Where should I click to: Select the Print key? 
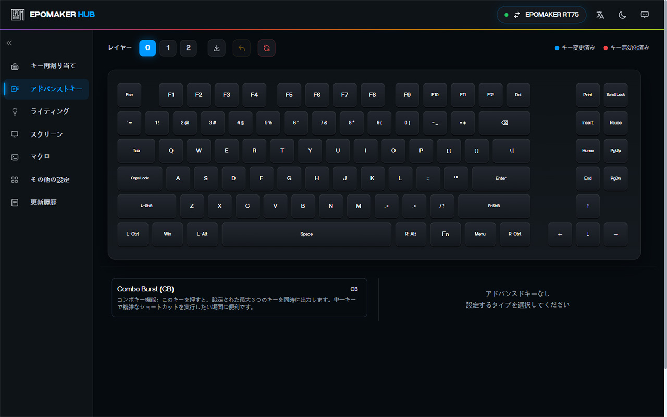(x=588, y=95)
